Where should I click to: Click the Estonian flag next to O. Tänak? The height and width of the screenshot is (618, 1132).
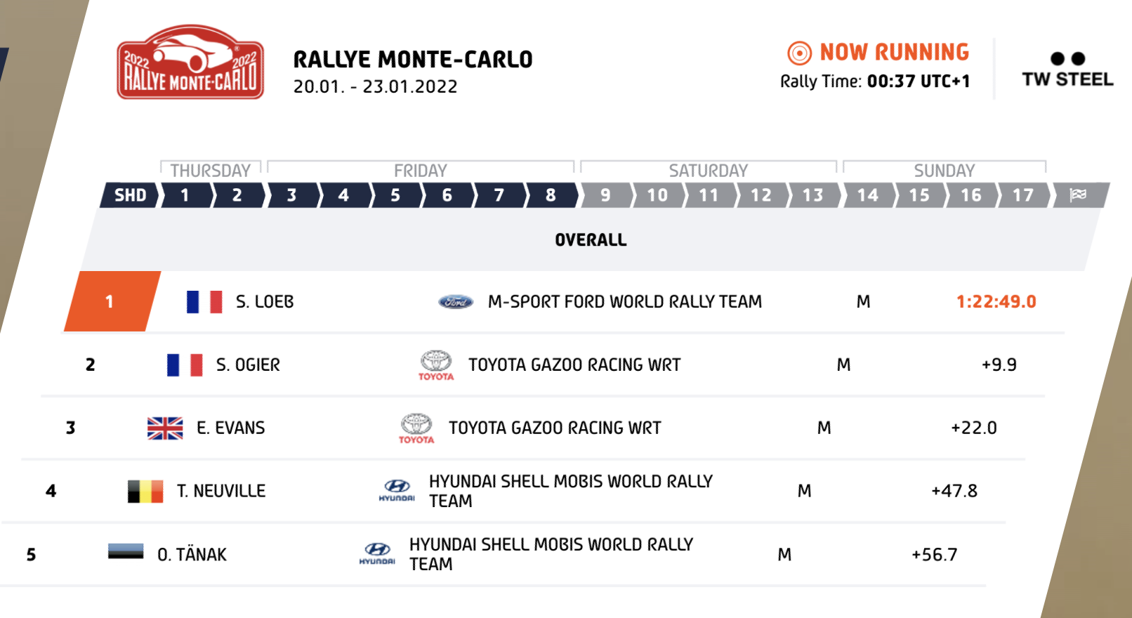point(126,551)
